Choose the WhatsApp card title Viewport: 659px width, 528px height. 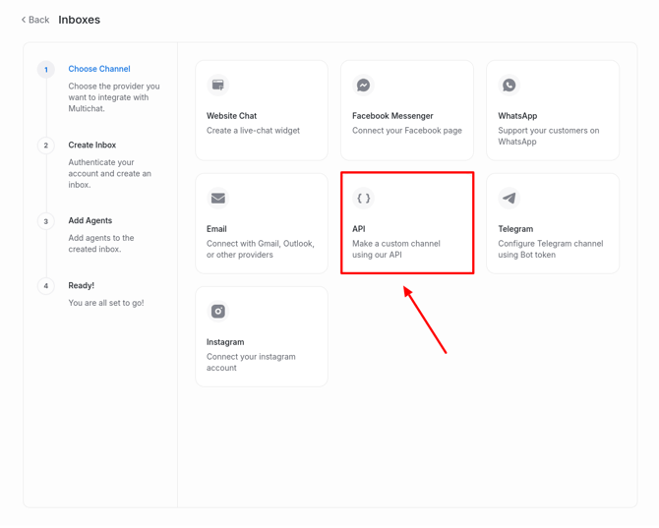click(x=517, y=116)
